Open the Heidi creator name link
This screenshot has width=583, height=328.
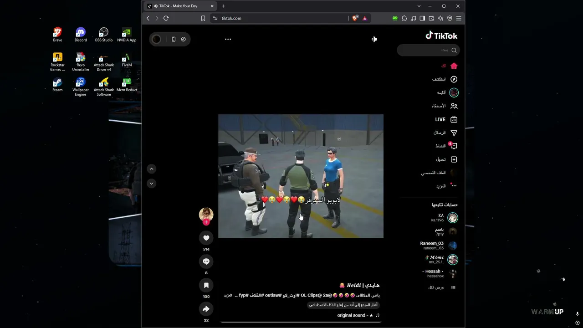360,285
